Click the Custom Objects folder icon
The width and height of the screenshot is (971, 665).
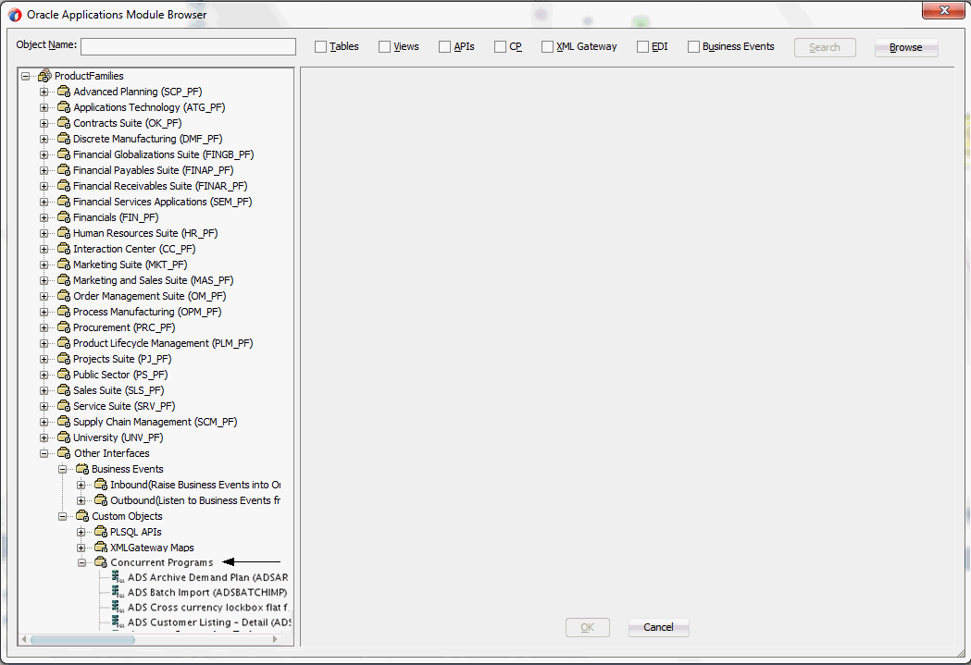(82, 516)
